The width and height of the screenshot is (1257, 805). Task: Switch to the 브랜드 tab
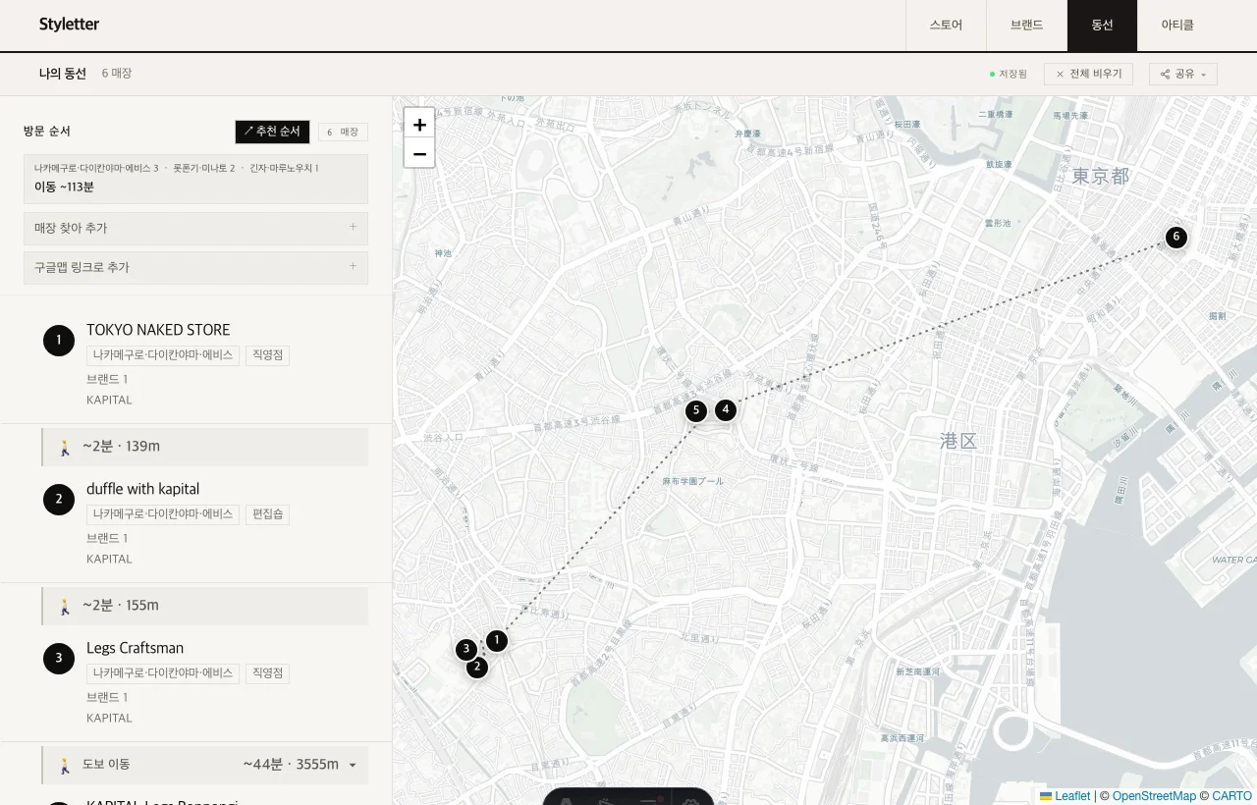point(1026,26)
